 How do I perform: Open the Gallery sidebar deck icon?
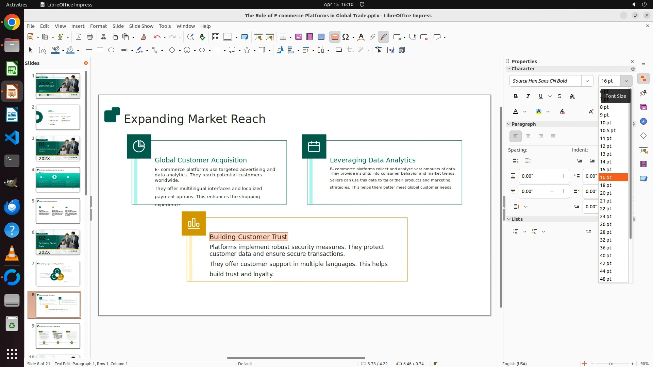643,107
